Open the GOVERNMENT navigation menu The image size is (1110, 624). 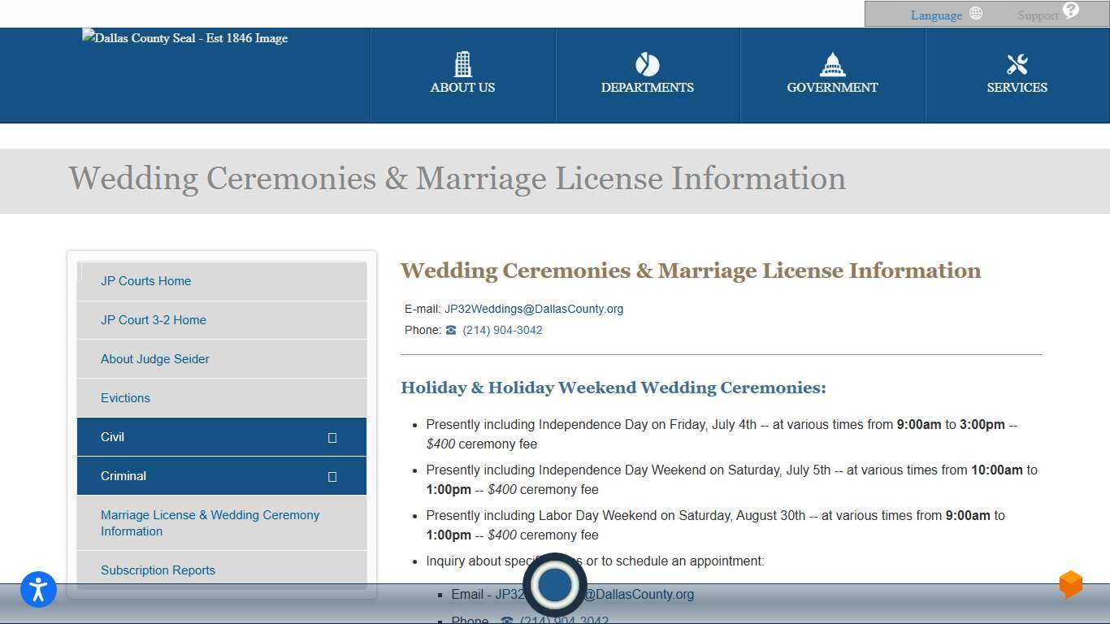(832, 75)
